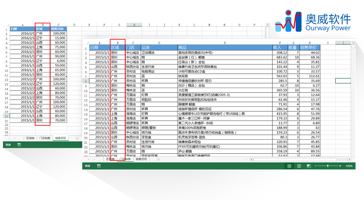This screenshot has height=200, width=364.
Task: Open Page Break Preview view
Action: click(309, 166)
